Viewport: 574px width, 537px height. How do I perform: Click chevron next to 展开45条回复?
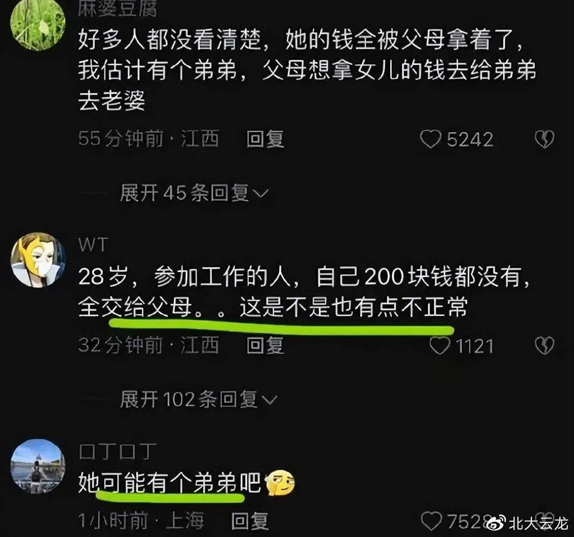[x=261, y=194]
